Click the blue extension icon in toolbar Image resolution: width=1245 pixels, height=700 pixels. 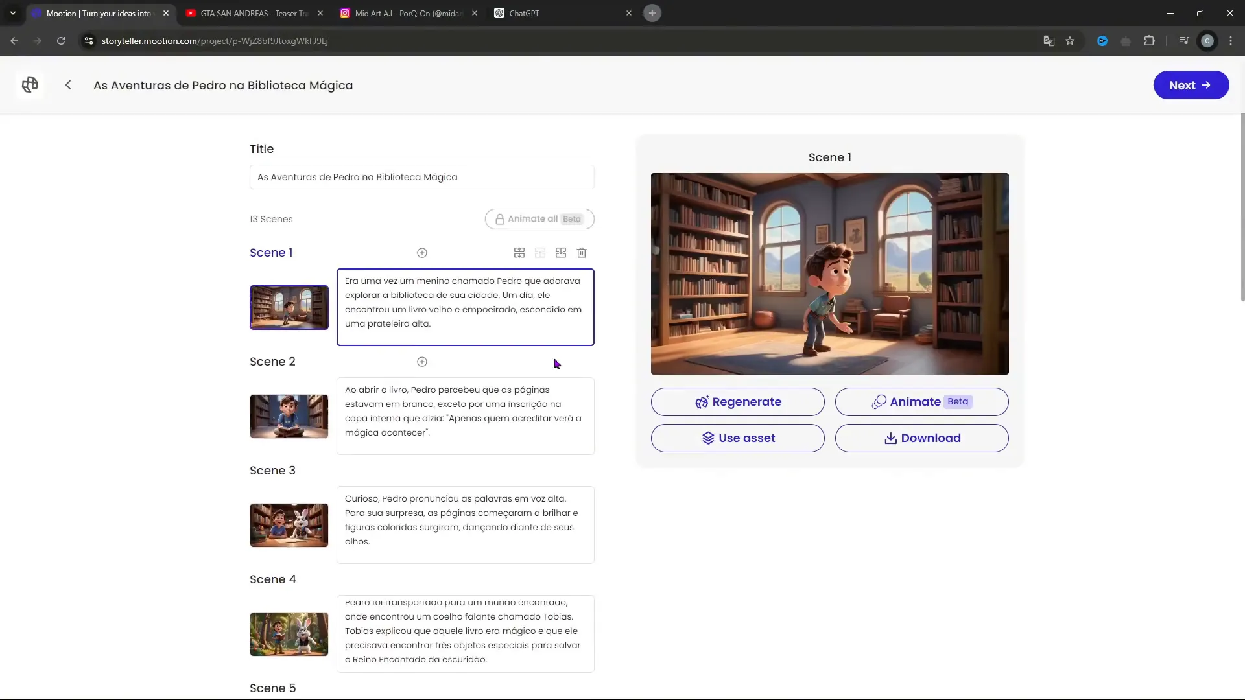pyautogui.click(x=1102, y=41)
